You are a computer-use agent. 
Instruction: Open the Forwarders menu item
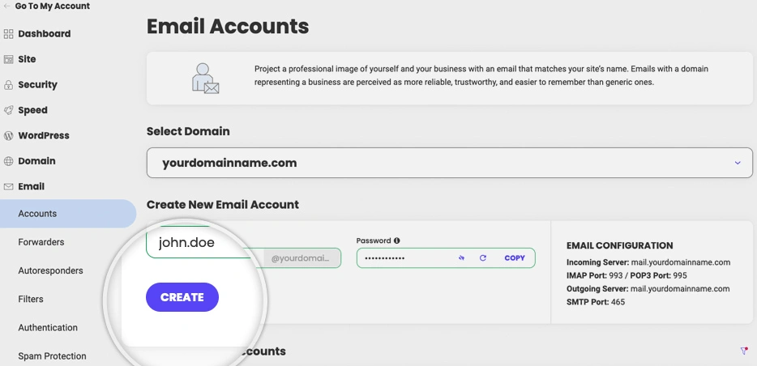pos(41,242)
